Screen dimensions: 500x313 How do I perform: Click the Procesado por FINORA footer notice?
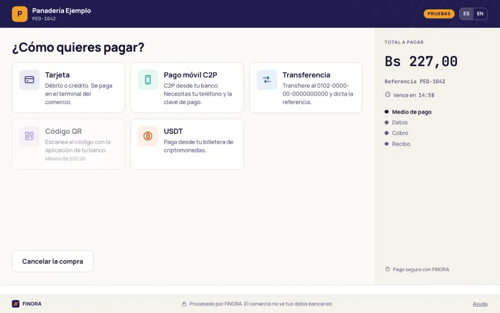tap(261, 304)
